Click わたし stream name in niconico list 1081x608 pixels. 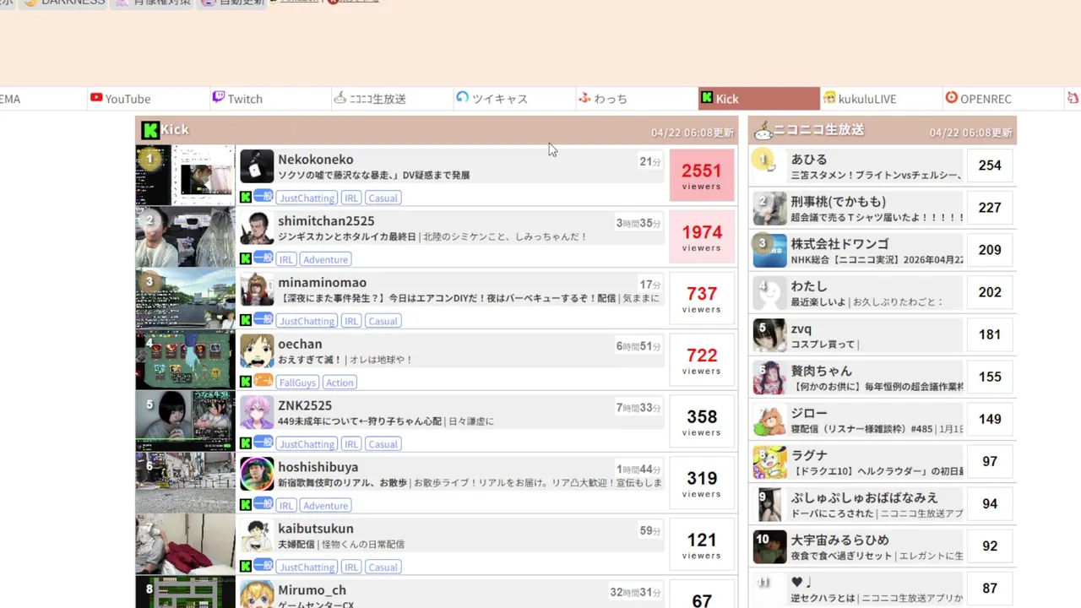coord(809,286)
